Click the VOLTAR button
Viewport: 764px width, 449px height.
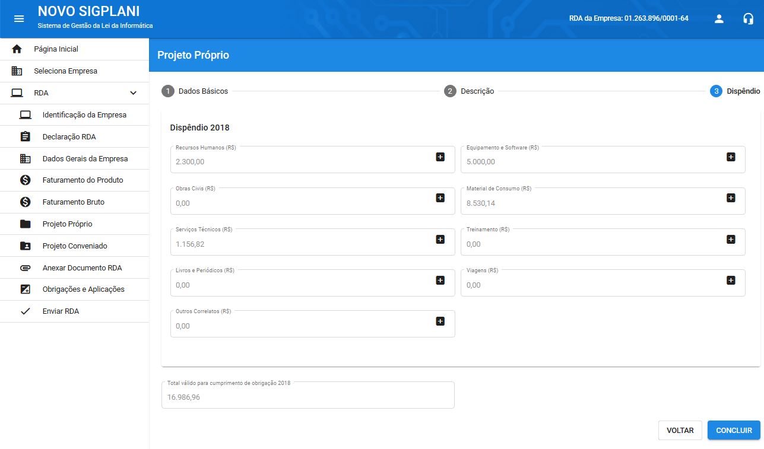tap(680, 431)
